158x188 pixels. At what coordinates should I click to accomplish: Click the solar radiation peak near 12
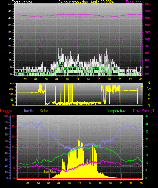click(79, 141)
